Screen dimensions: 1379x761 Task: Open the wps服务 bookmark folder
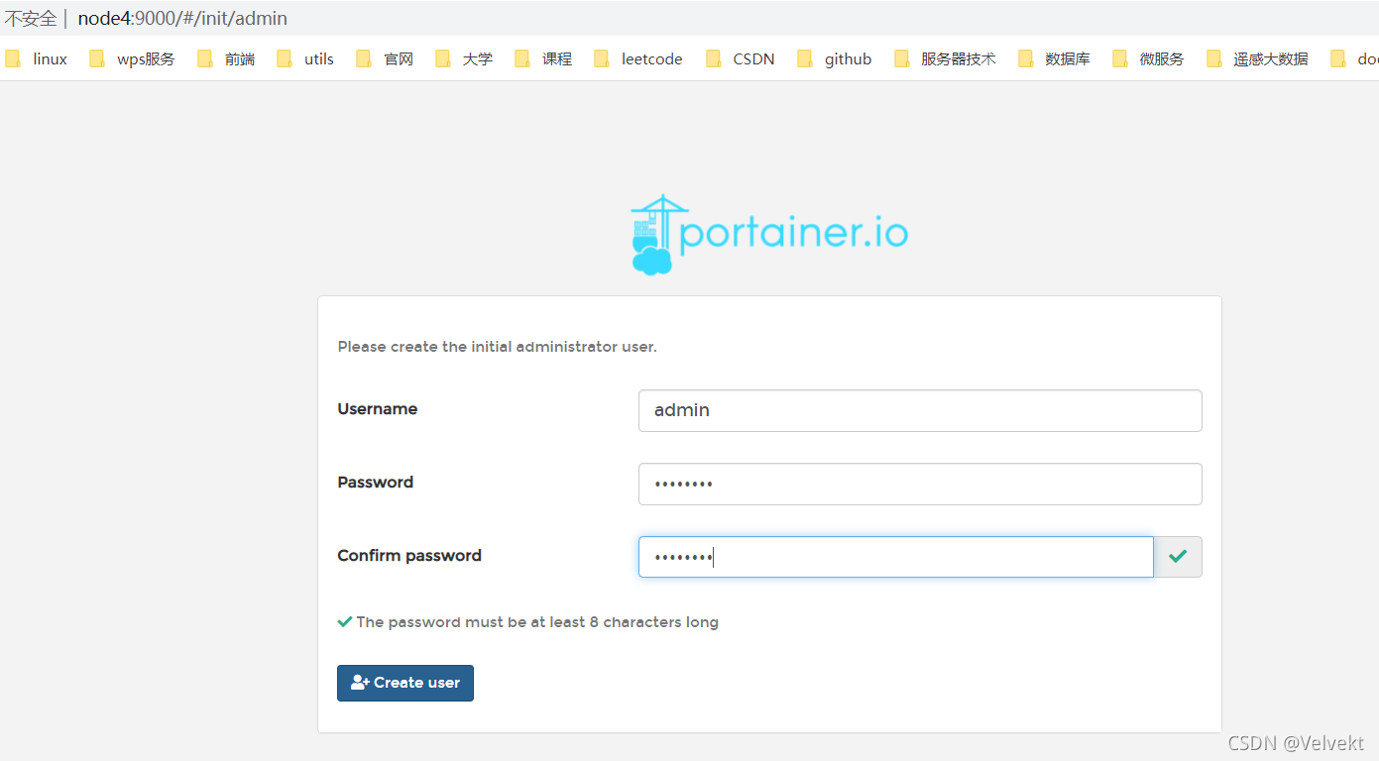(x=132, y=59)
